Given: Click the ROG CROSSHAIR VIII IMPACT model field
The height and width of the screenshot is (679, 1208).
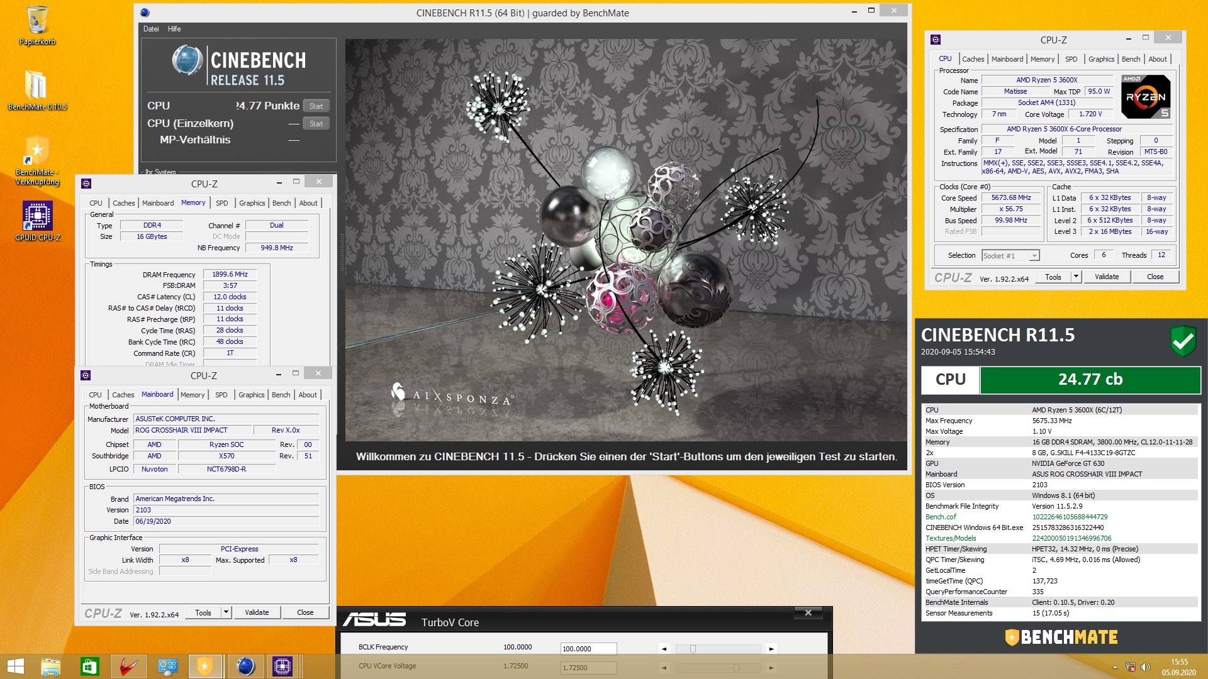Looking at the screenshot, I should (193, 430).
